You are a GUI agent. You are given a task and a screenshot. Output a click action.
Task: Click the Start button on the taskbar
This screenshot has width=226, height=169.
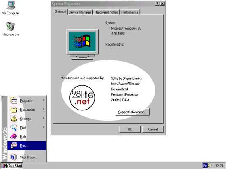[12, 166]
